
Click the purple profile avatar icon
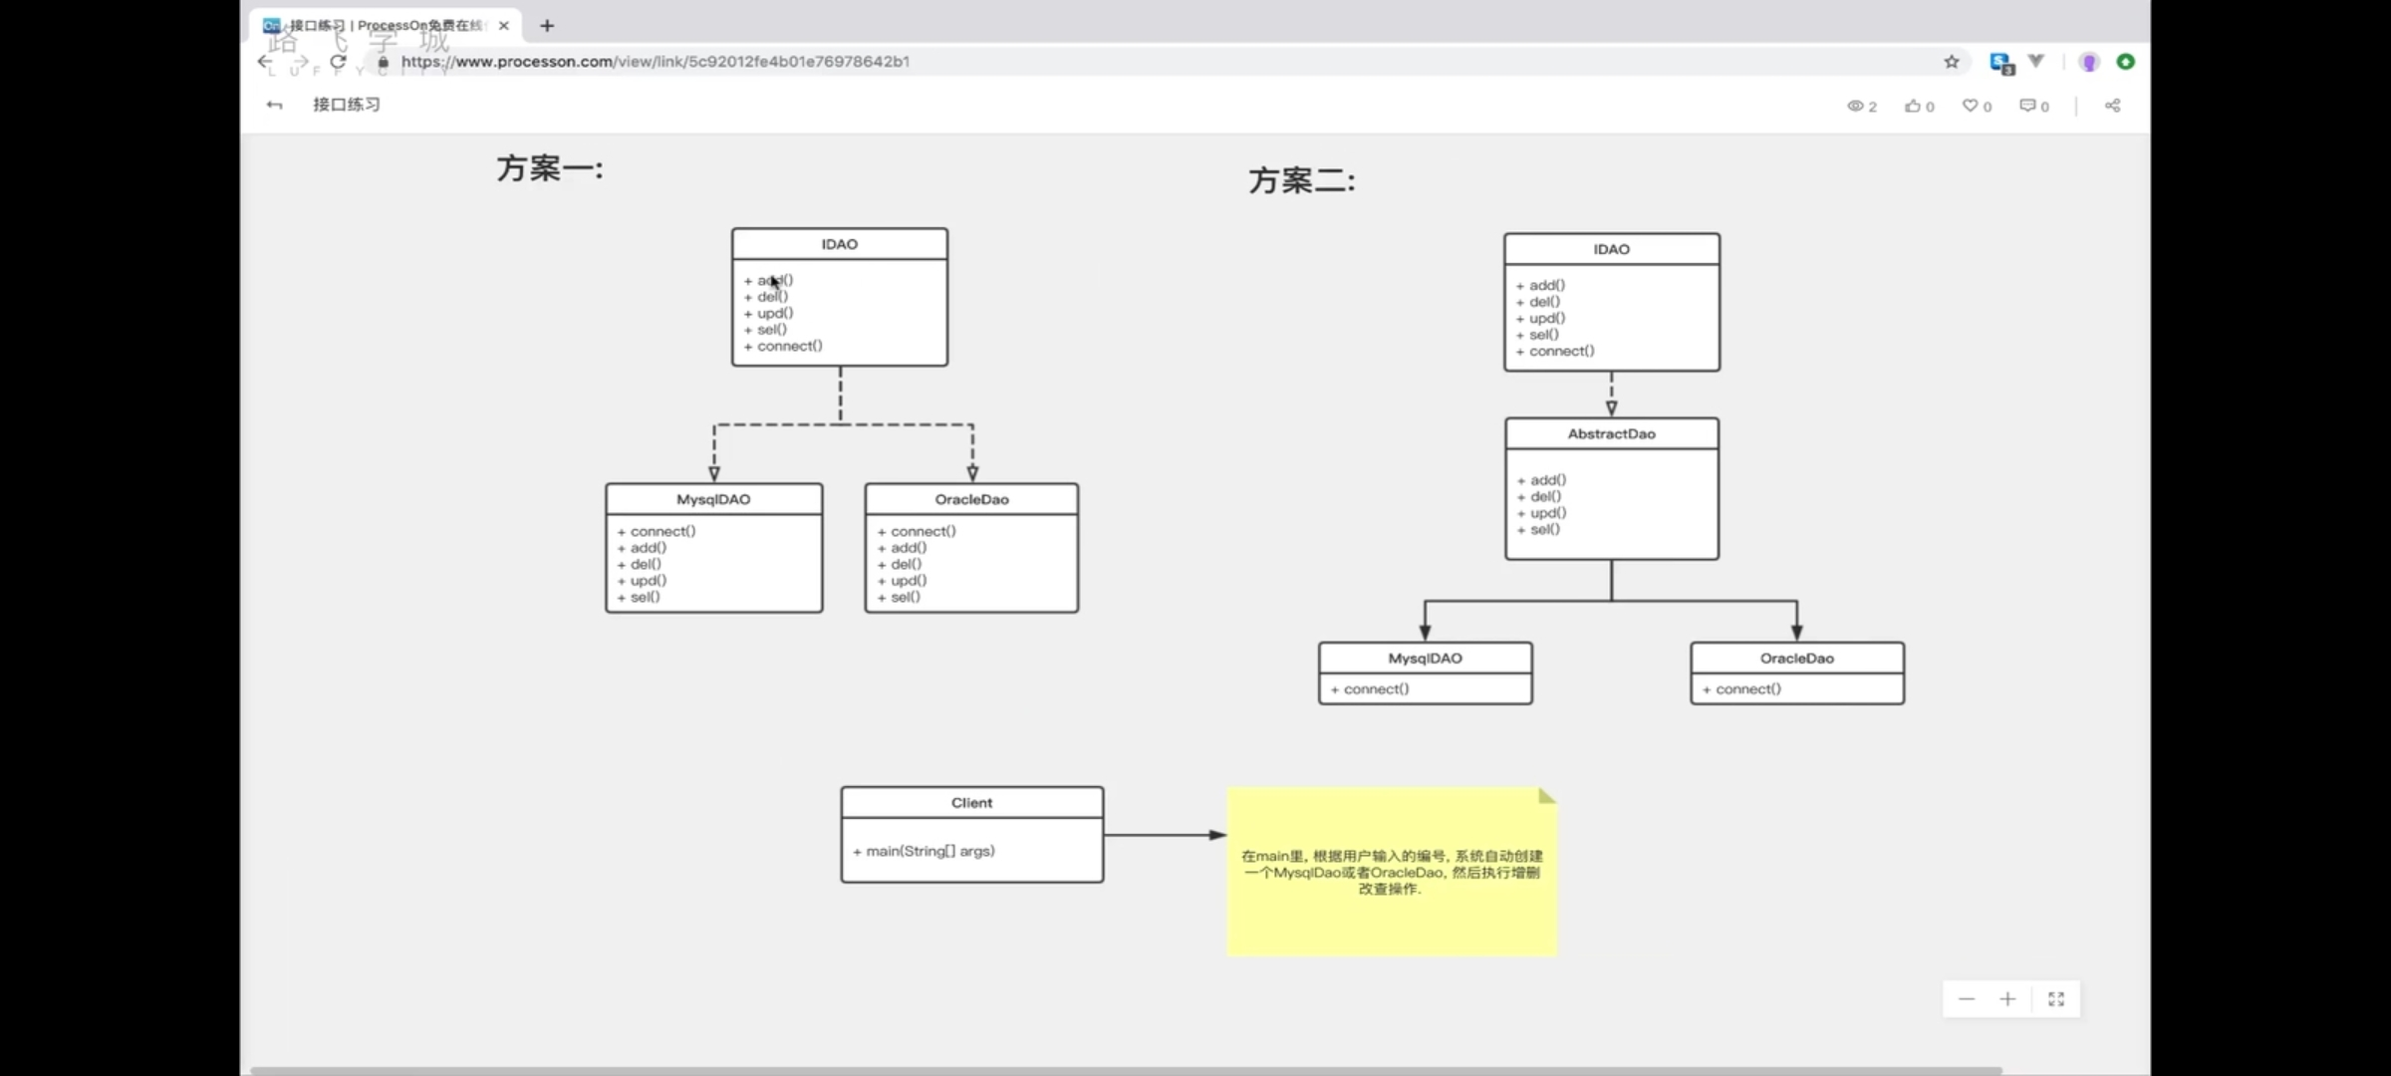2089,62
